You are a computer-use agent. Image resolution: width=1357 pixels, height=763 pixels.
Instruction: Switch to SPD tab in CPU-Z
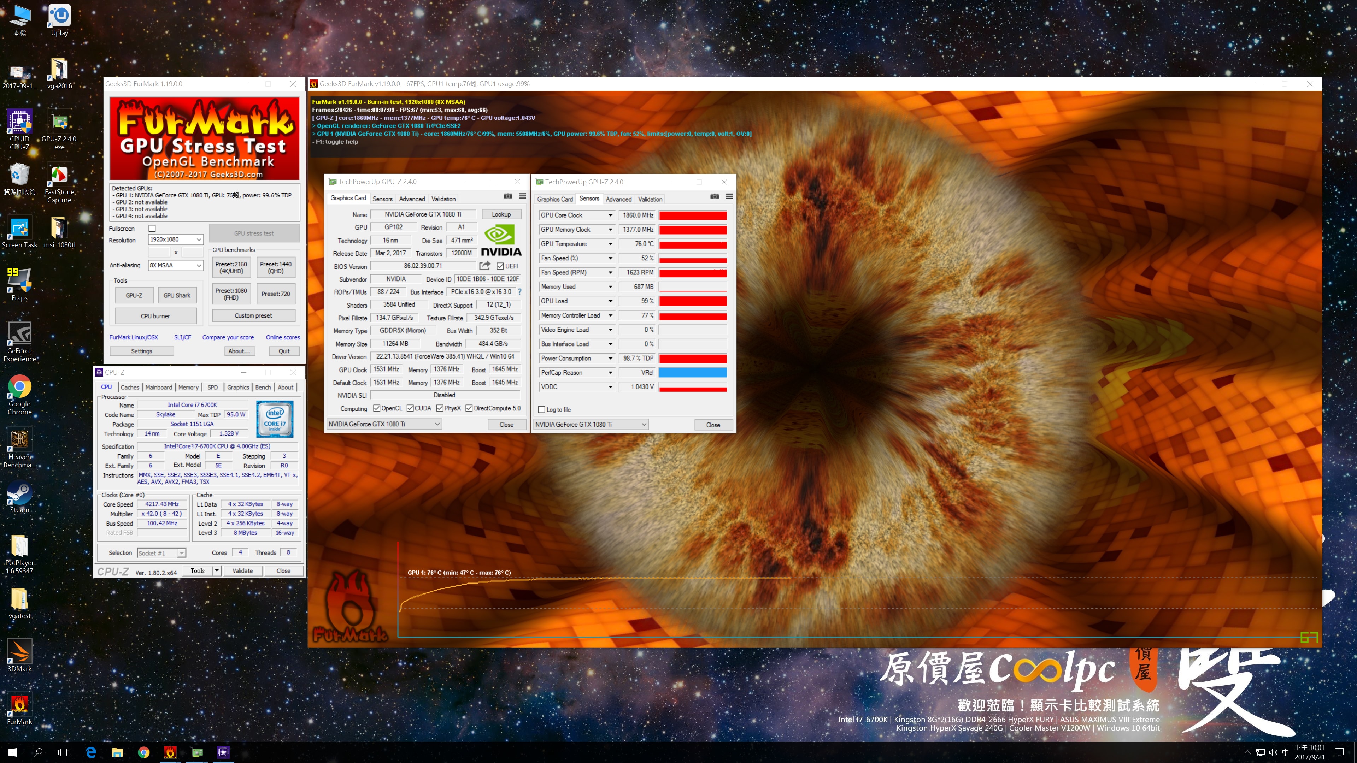[x=212, y=387]
